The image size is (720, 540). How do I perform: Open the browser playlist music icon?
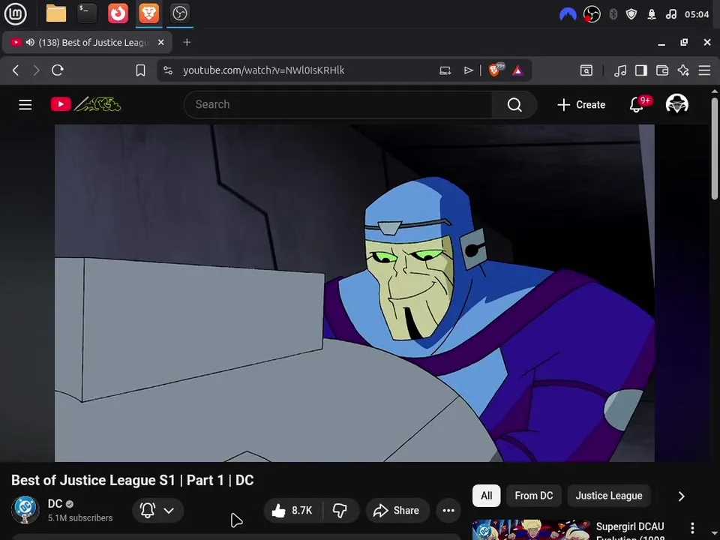pos(620,70)
